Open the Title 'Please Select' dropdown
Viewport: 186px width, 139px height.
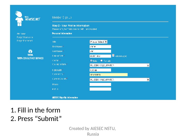coord(98,41)
